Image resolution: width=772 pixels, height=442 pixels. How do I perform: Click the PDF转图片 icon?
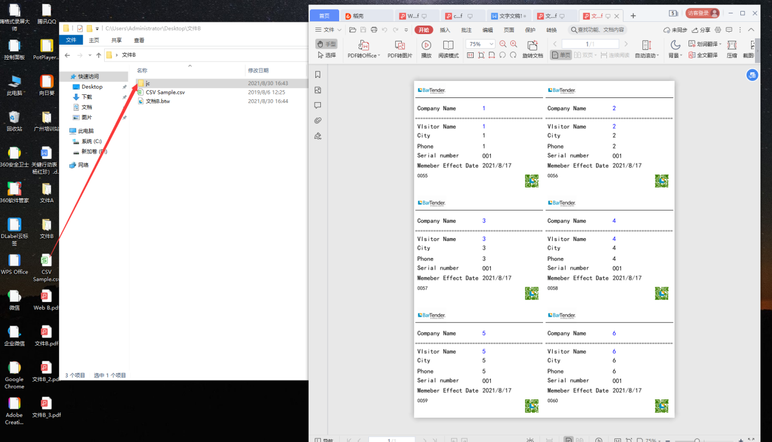point(400,46)
